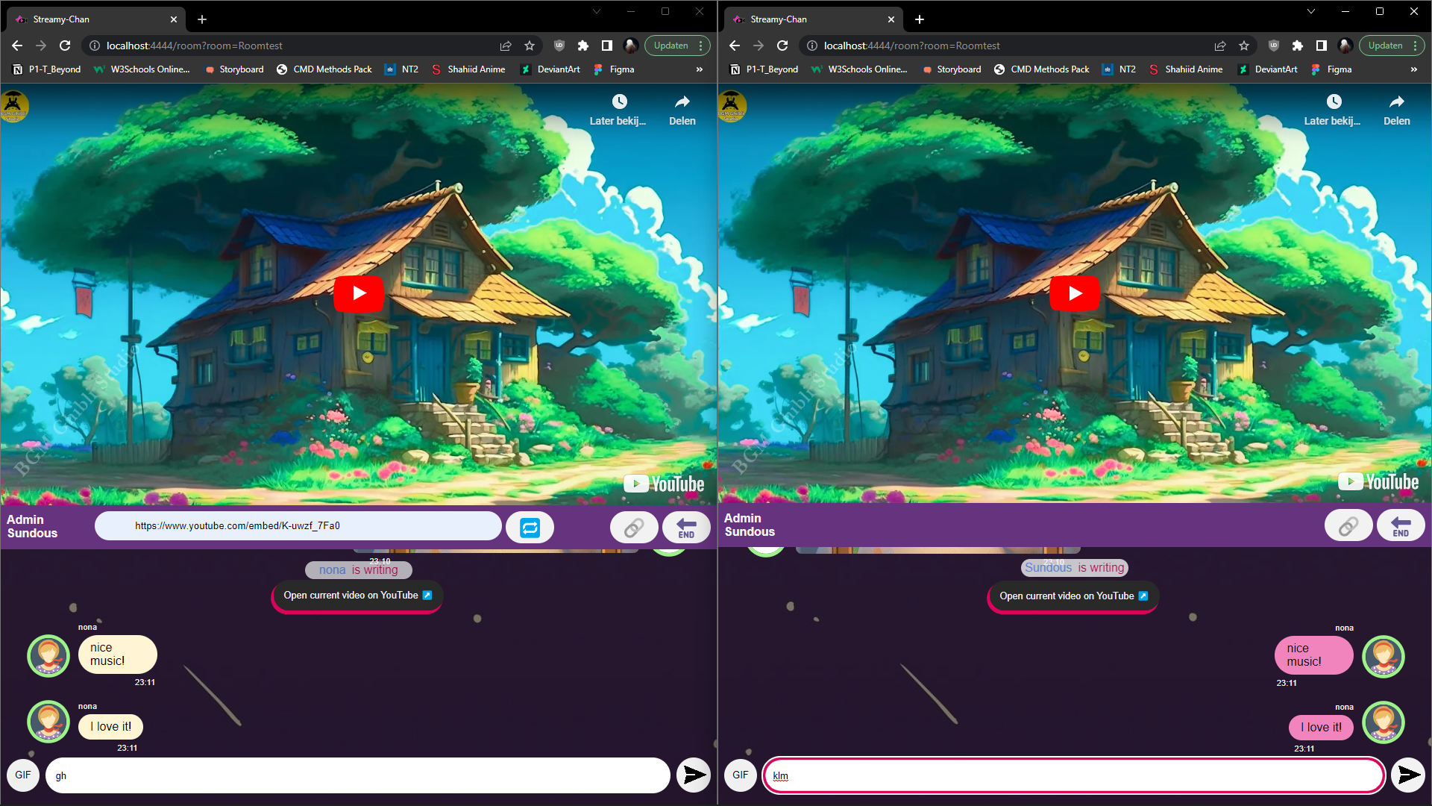This screenshot has height=806, width=1432.
Task: Toggle side panel icon in right browser
Action: coord(1322,46)
